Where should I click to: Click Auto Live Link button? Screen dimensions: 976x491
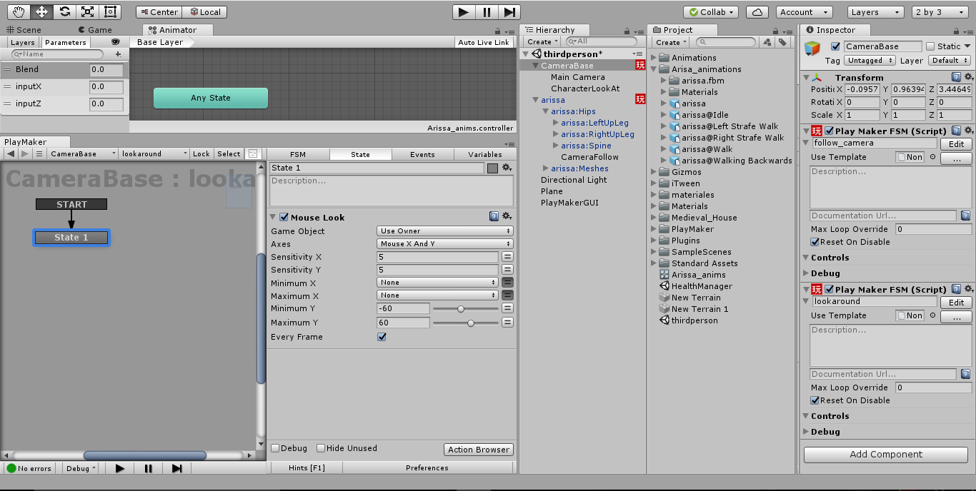[484, 42]
